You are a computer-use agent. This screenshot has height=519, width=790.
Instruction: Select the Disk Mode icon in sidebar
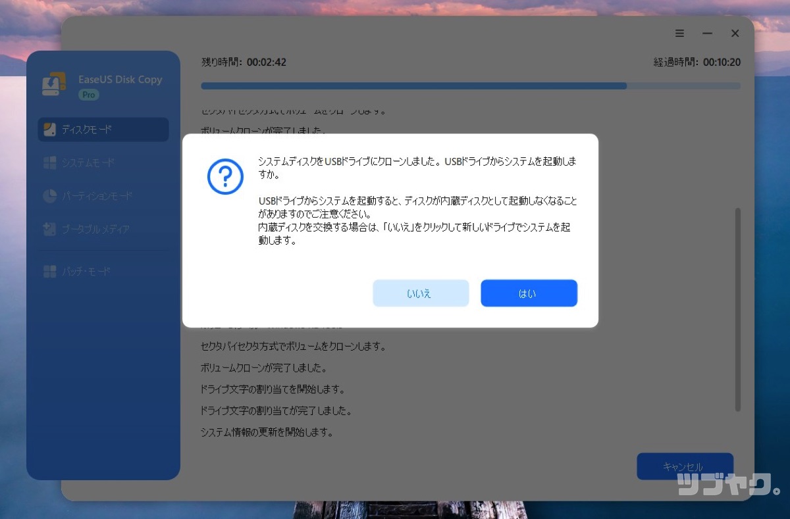(51, 130)
